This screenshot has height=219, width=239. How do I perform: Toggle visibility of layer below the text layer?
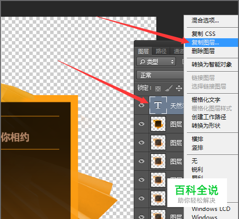(x=141, y=124)
